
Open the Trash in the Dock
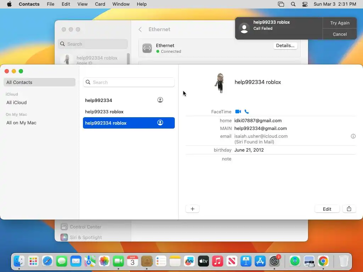(344, 261)
